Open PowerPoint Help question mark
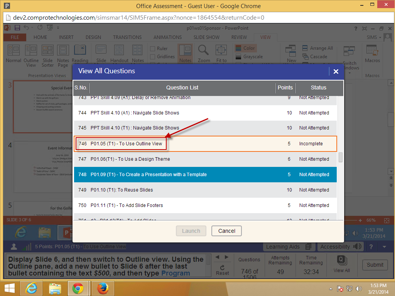The height and width of the screenshot is (296, 395). pos(356,29)
